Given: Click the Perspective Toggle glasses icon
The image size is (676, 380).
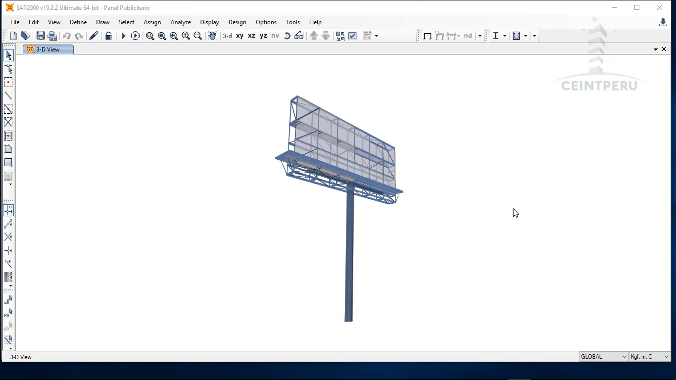Looking at the screenshot, I should pos(299,36).
